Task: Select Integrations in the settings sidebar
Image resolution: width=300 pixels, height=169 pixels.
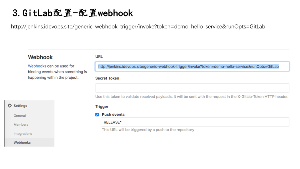Action: (x=23, y=134)
